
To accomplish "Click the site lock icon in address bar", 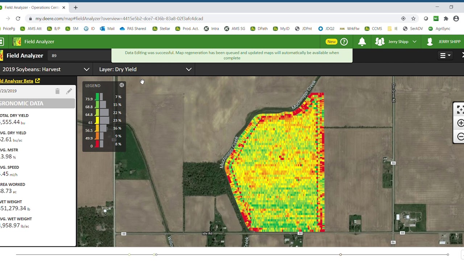I will pyautogui.click(x=30, y=18).
